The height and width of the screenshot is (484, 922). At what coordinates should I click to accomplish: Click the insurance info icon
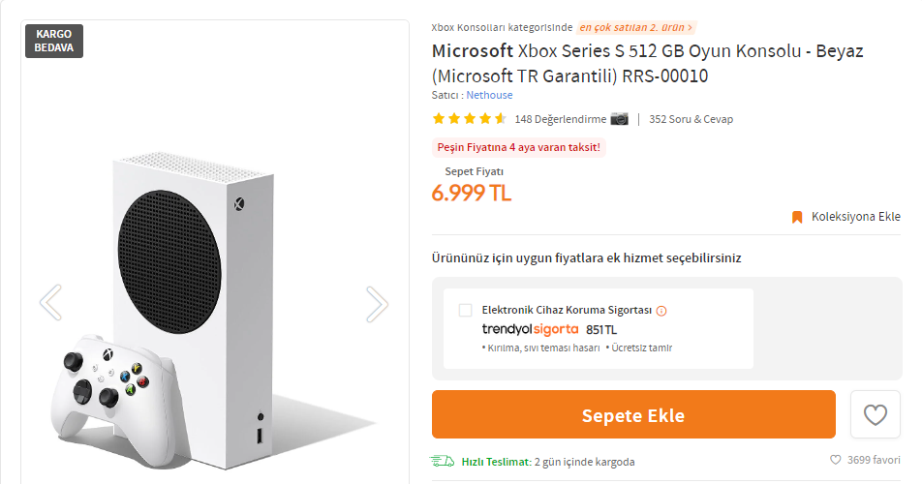[661, 311]
